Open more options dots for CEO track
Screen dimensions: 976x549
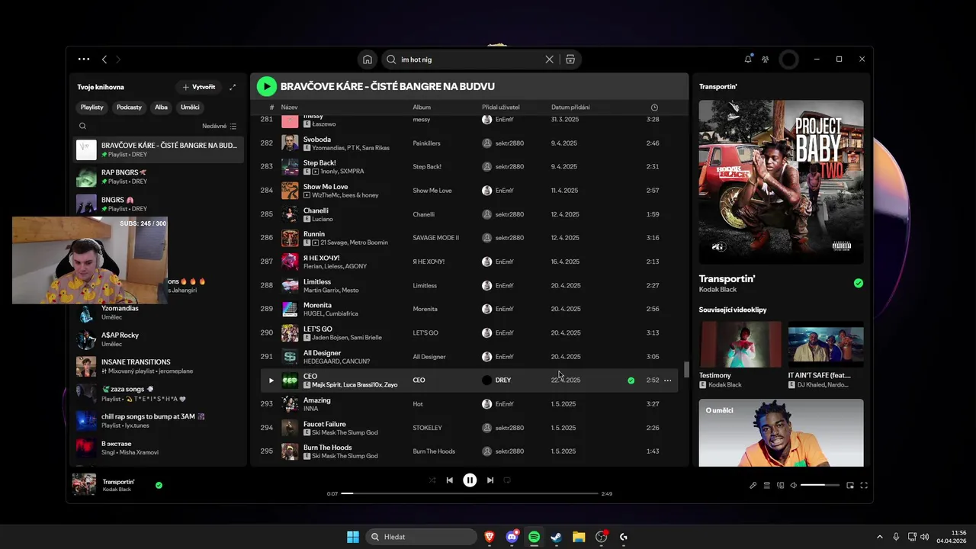click(x=668, y=380)
